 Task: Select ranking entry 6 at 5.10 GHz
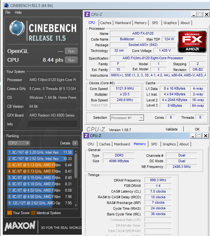(x=40, y=184)
